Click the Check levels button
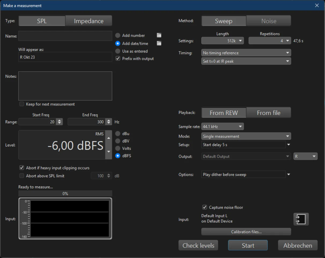 (x=198, y=245)
